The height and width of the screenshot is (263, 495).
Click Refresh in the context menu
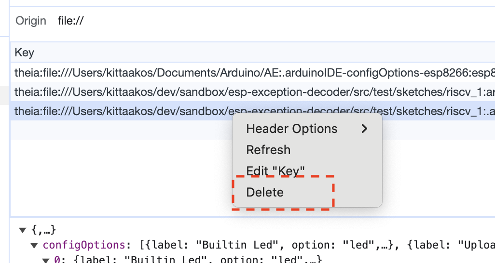[x=268, y=150]
